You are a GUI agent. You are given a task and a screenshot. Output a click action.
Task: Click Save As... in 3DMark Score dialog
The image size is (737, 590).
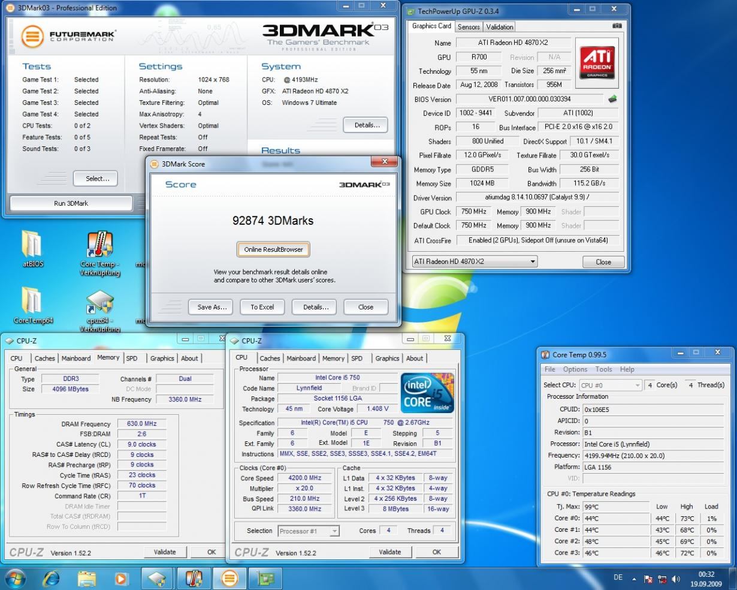[x=212, y=307]
